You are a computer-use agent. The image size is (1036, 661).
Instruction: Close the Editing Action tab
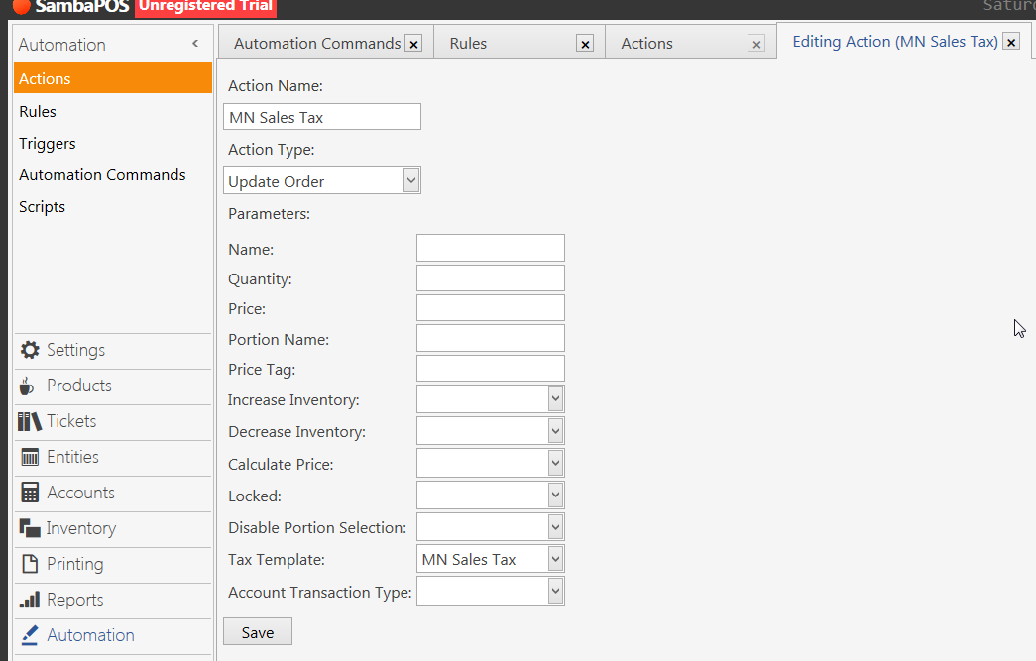pyautogui.click(x=1011, y=42)
